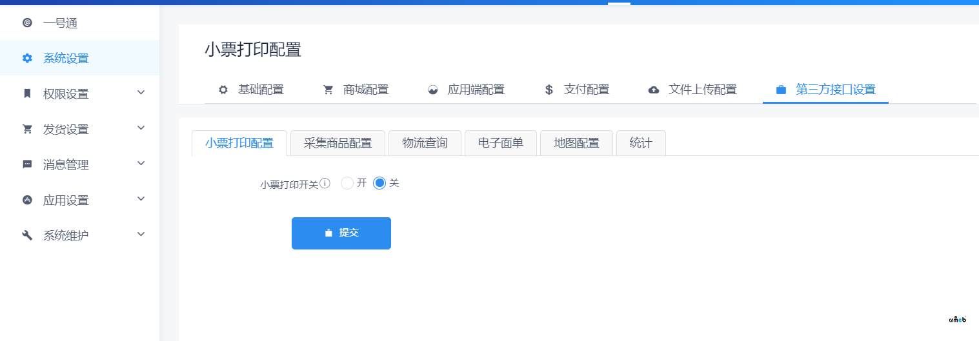Open 系统设置 in the sidebar
This screenshot has width=979, height=341.
79,58
